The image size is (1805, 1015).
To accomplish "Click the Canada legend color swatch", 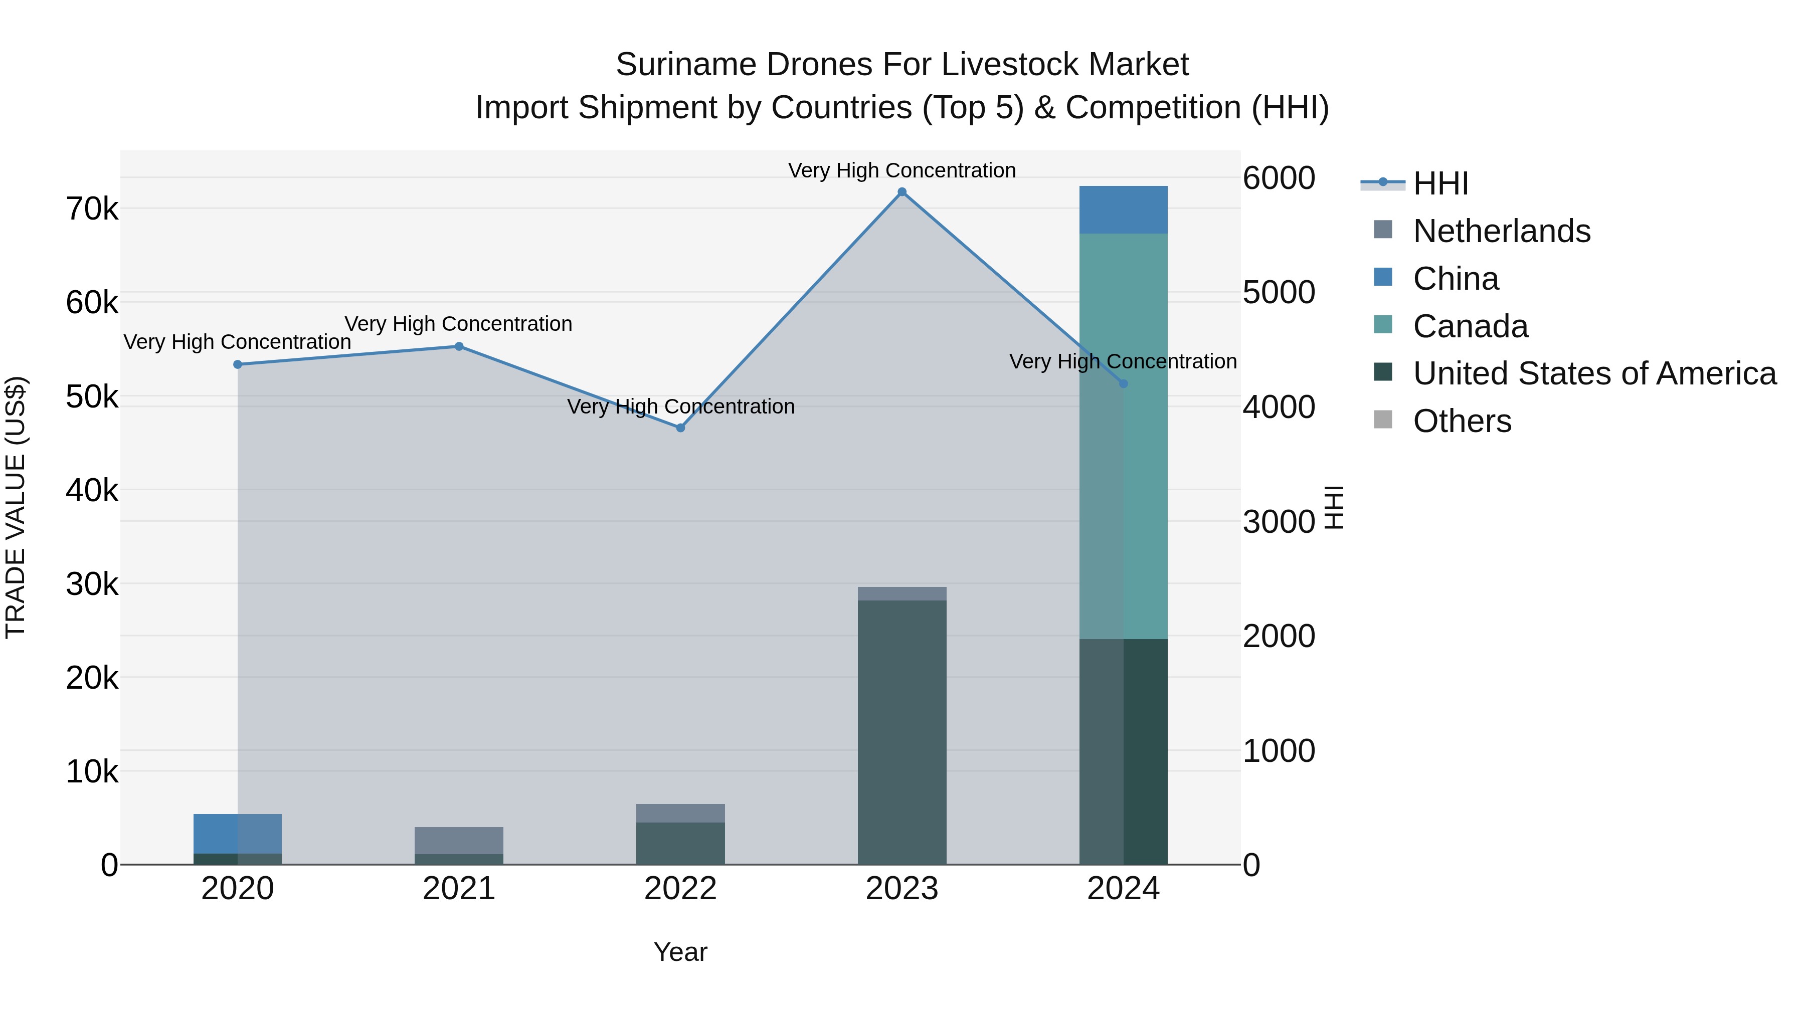I will pyautogui.click(x=1383, y=324).
